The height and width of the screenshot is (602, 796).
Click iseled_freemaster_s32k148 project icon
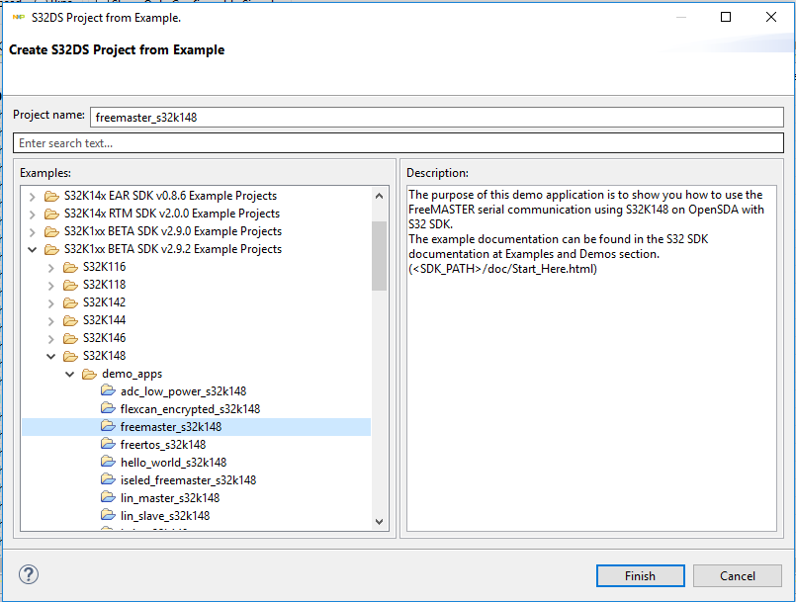(x=108, y=479)
